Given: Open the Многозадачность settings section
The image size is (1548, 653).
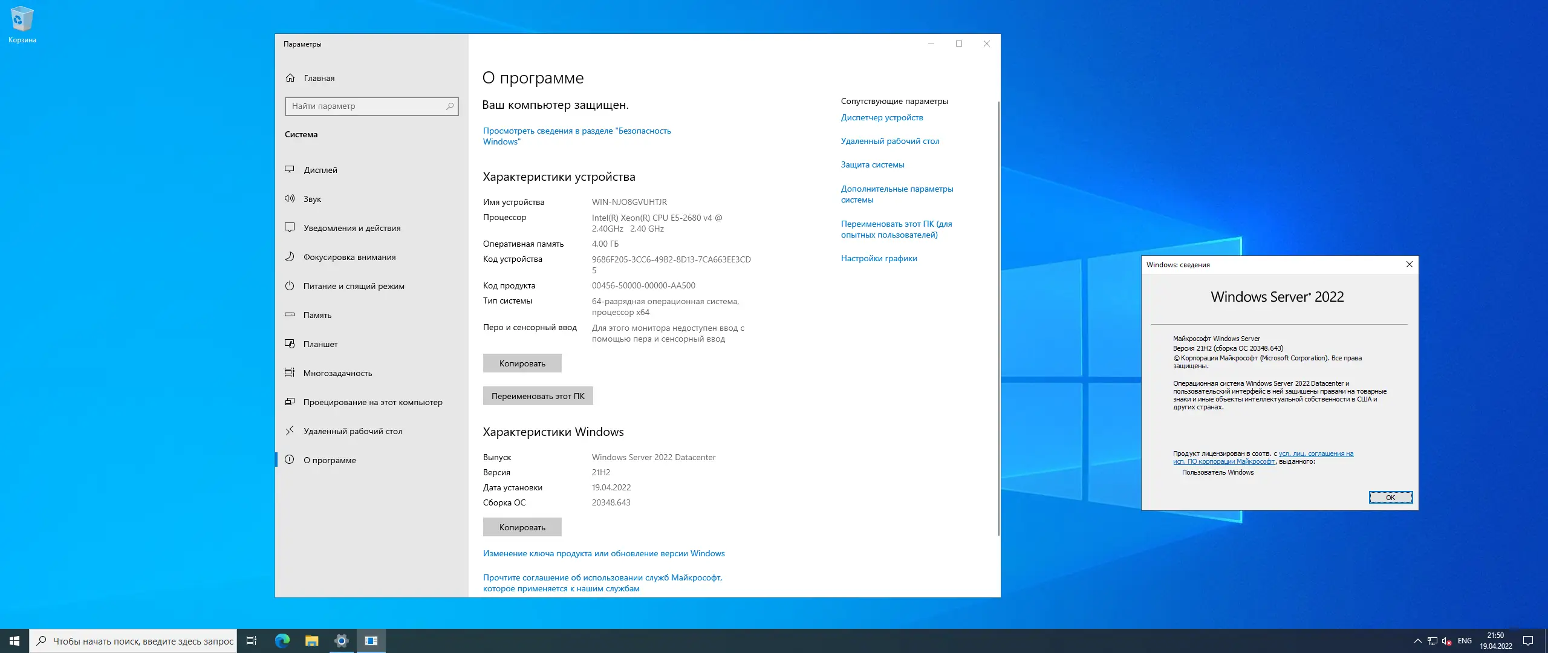Looking at the screenshot, I should 337,373.
